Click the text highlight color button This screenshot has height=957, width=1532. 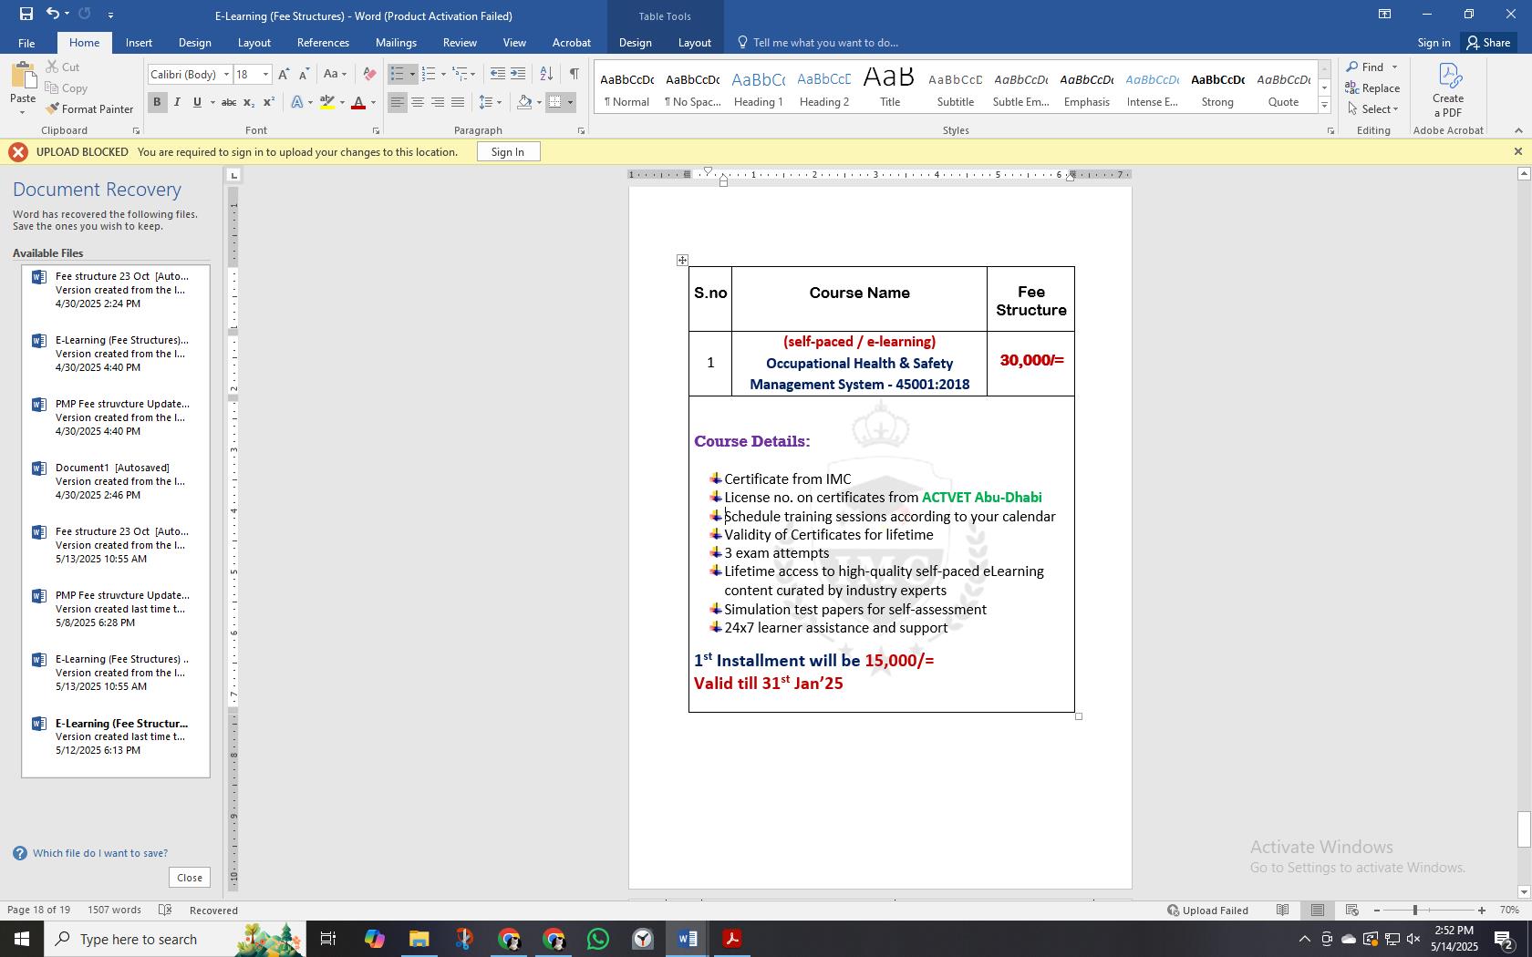[327, 103]
